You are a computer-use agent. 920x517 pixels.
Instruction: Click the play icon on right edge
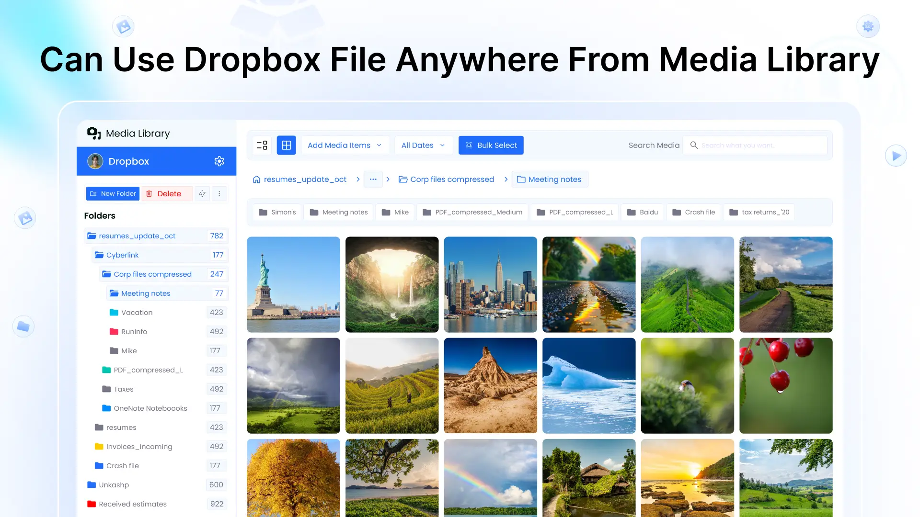pos(896,156)
